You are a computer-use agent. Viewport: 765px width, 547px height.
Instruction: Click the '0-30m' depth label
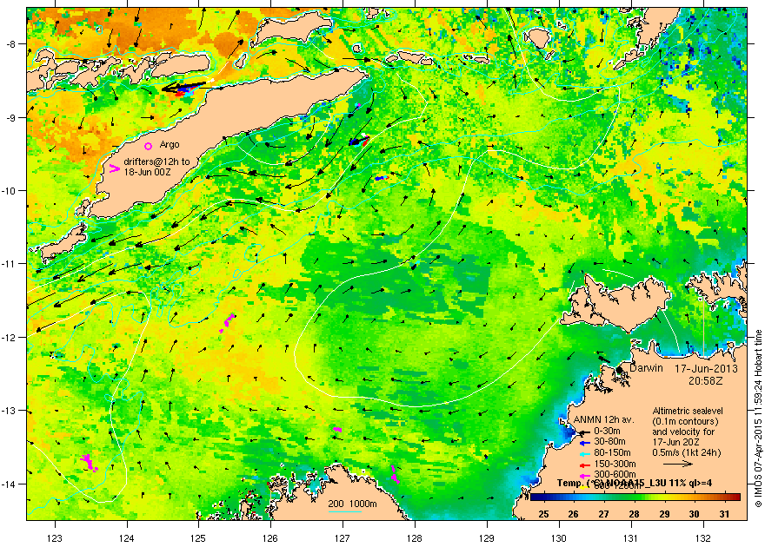coord(607,431)
